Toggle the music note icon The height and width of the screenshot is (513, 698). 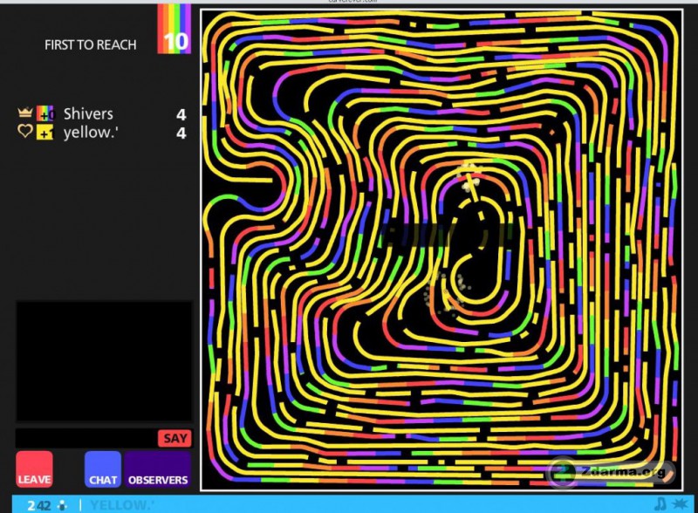pyautogui.click(x=660, y=504)
